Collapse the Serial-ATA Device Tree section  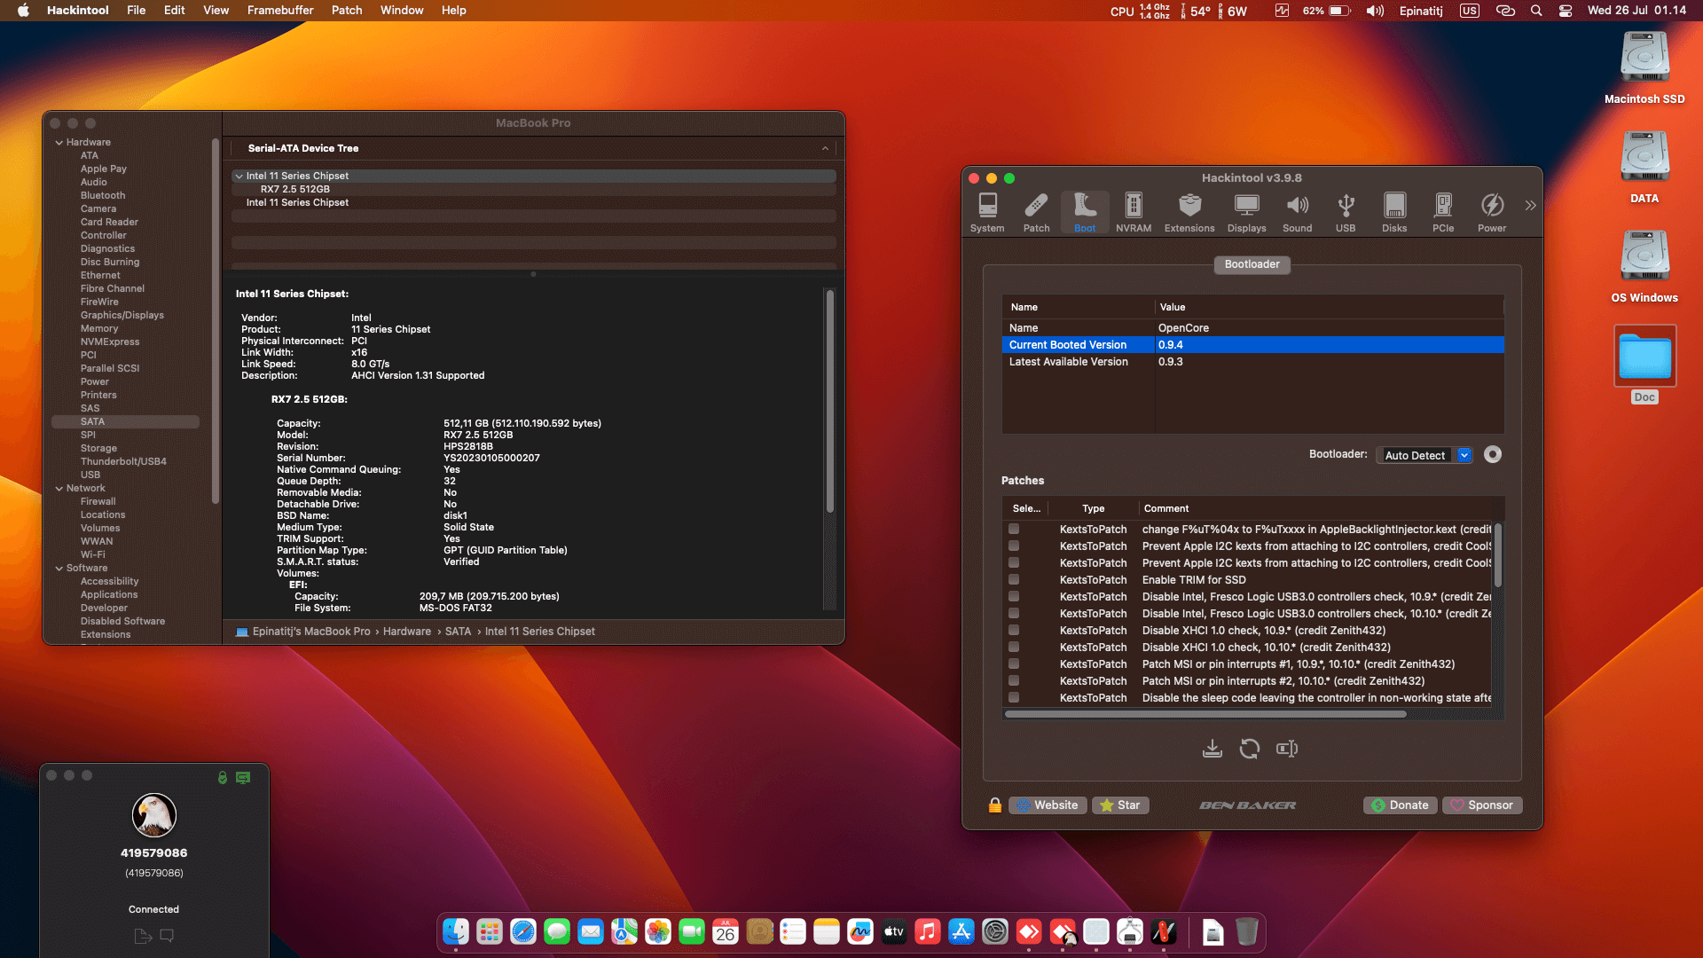point(824,148)
